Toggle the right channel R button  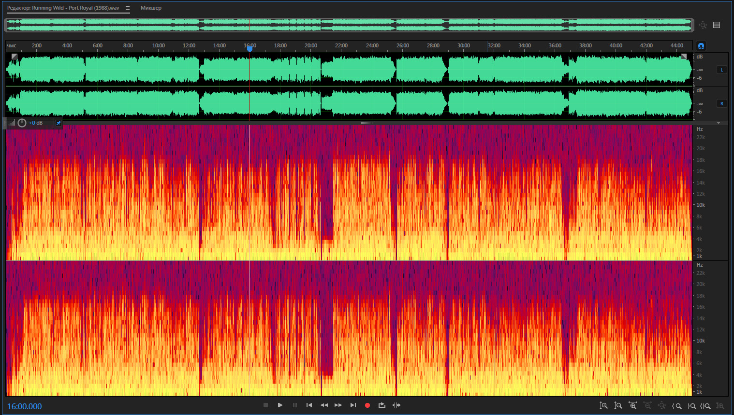(722, 103)
